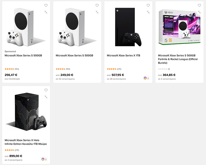Click the 256,47 € price at ClickSimple
The width and height of the screenshot is (206, 165).
pyautogui.click(x=11, y=75)
